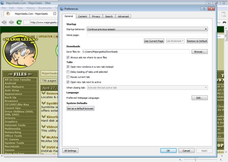Switch to the Advanced tab

[x=123, y=16]
